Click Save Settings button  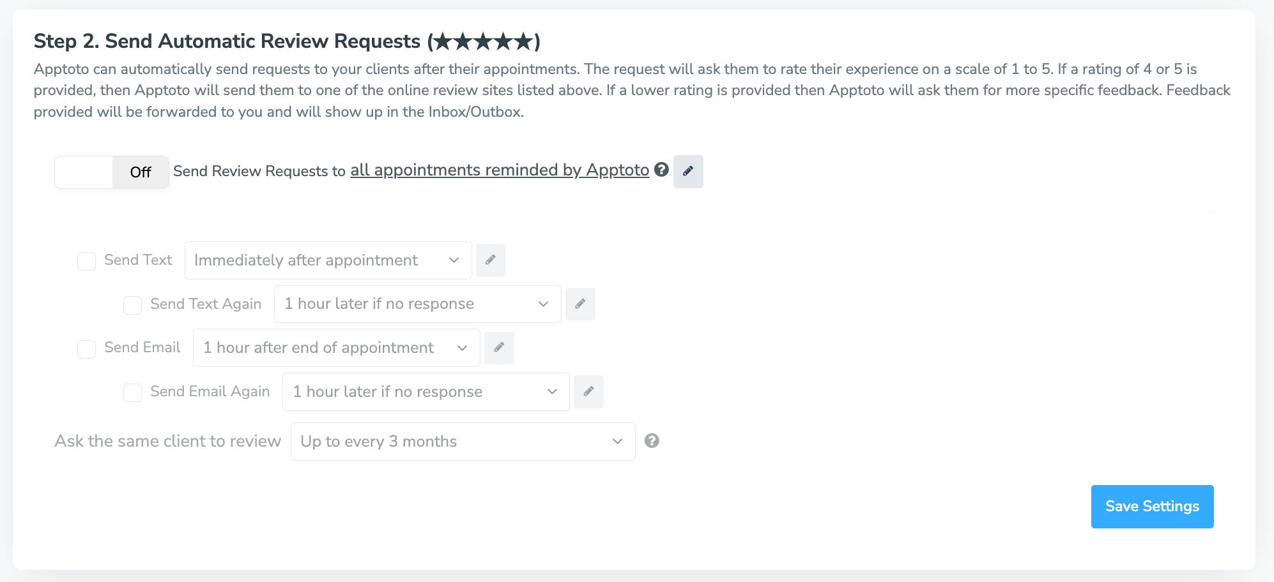tap(1153, 507)
